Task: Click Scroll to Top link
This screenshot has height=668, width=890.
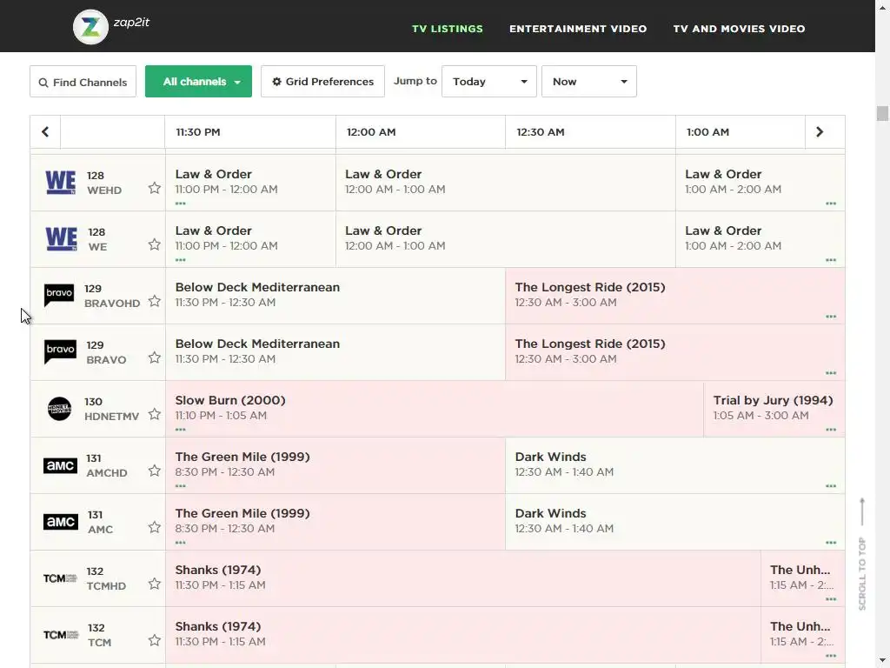Action: click(862, 554)
